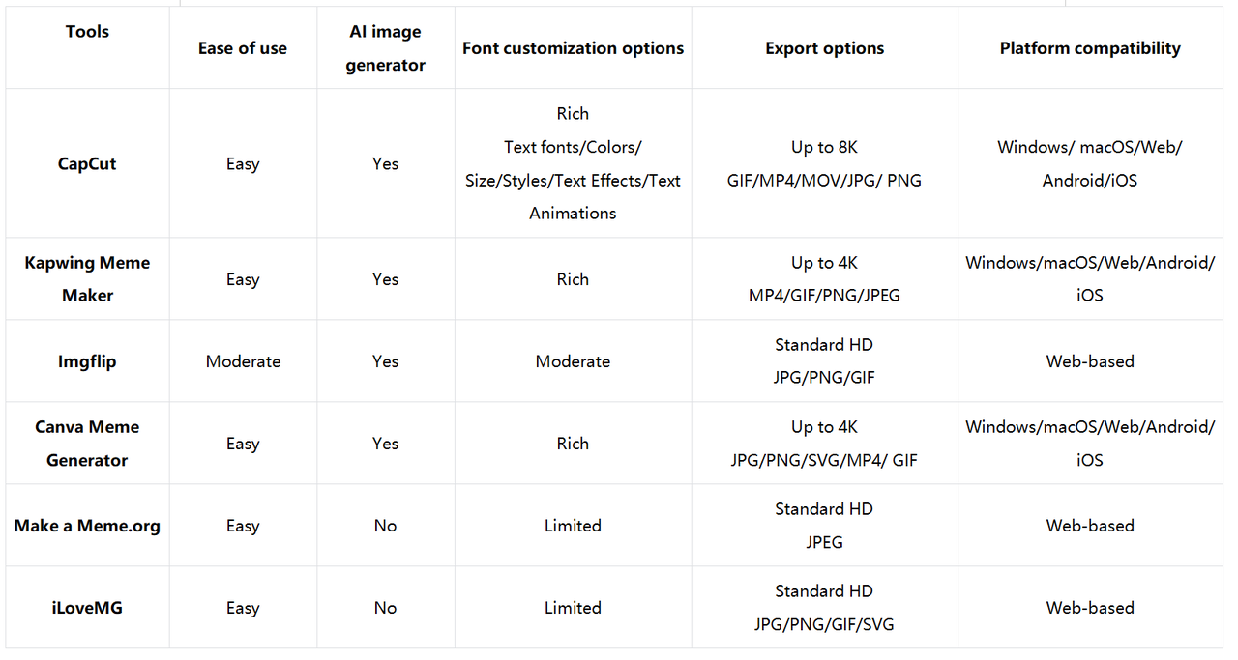Click Make a Meme.org's Standard HD JPEG cell
The image size is (1238, 660).
(x=824, y=526)
